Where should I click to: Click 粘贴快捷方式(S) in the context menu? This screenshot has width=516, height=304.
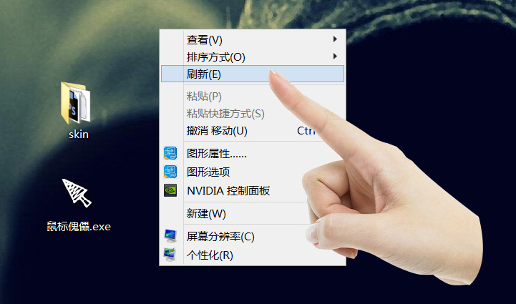click(x=225, y=114)
